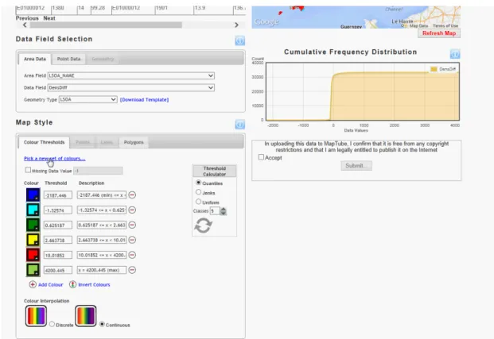
Task: Open the yellow colour swatch
Action: [x=33, y=240]
